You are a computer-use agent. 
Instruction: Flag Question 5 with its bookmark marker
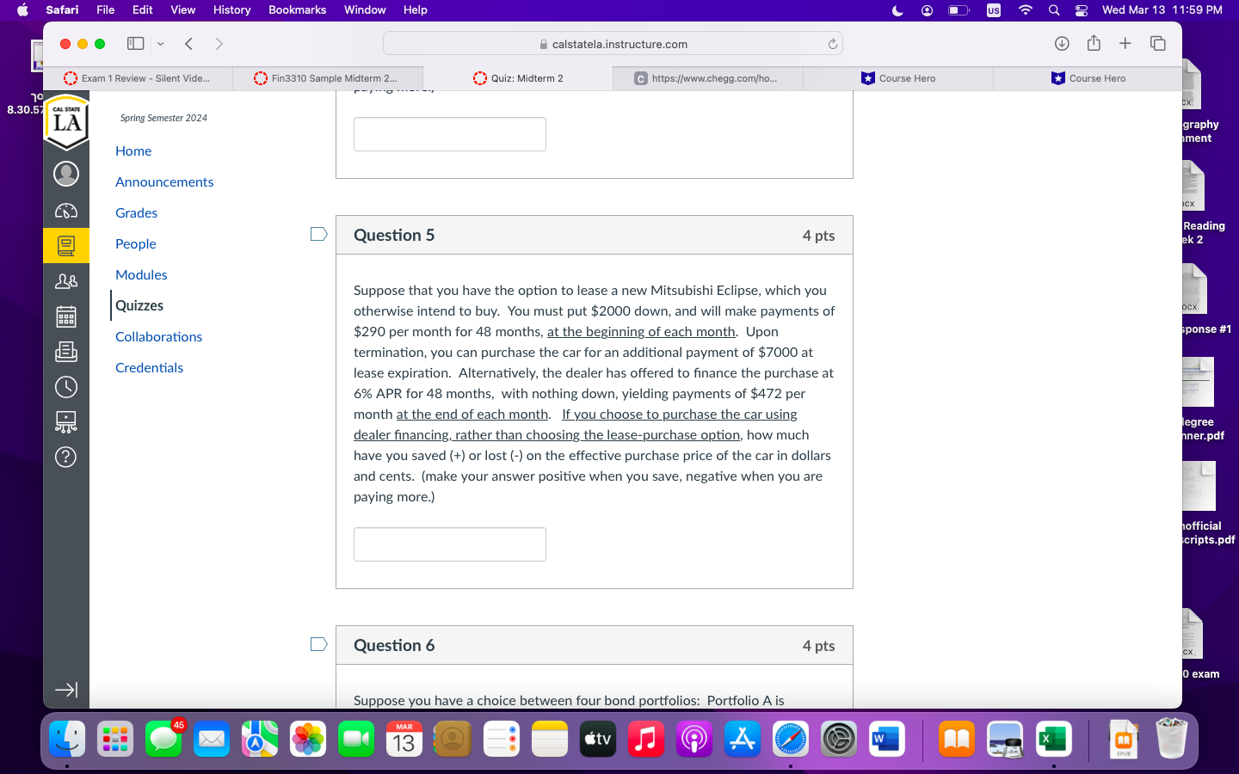point(318,233)
